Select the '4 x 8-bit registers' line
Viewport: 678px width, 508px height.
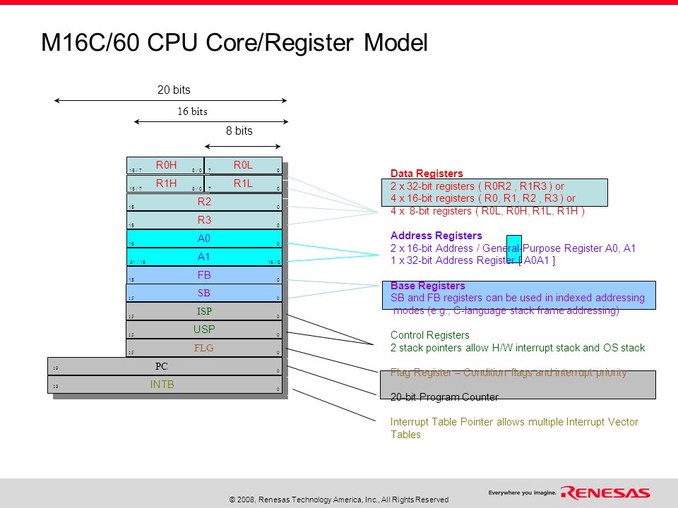(x=487, y=211)
